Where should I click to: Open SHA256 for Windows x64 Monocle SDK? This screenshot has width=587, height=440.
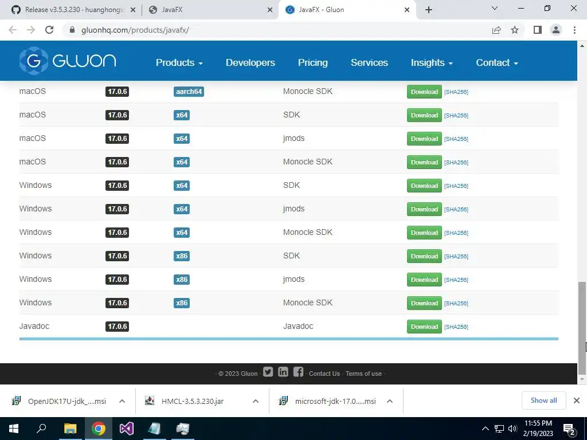(x=456, y=233)
